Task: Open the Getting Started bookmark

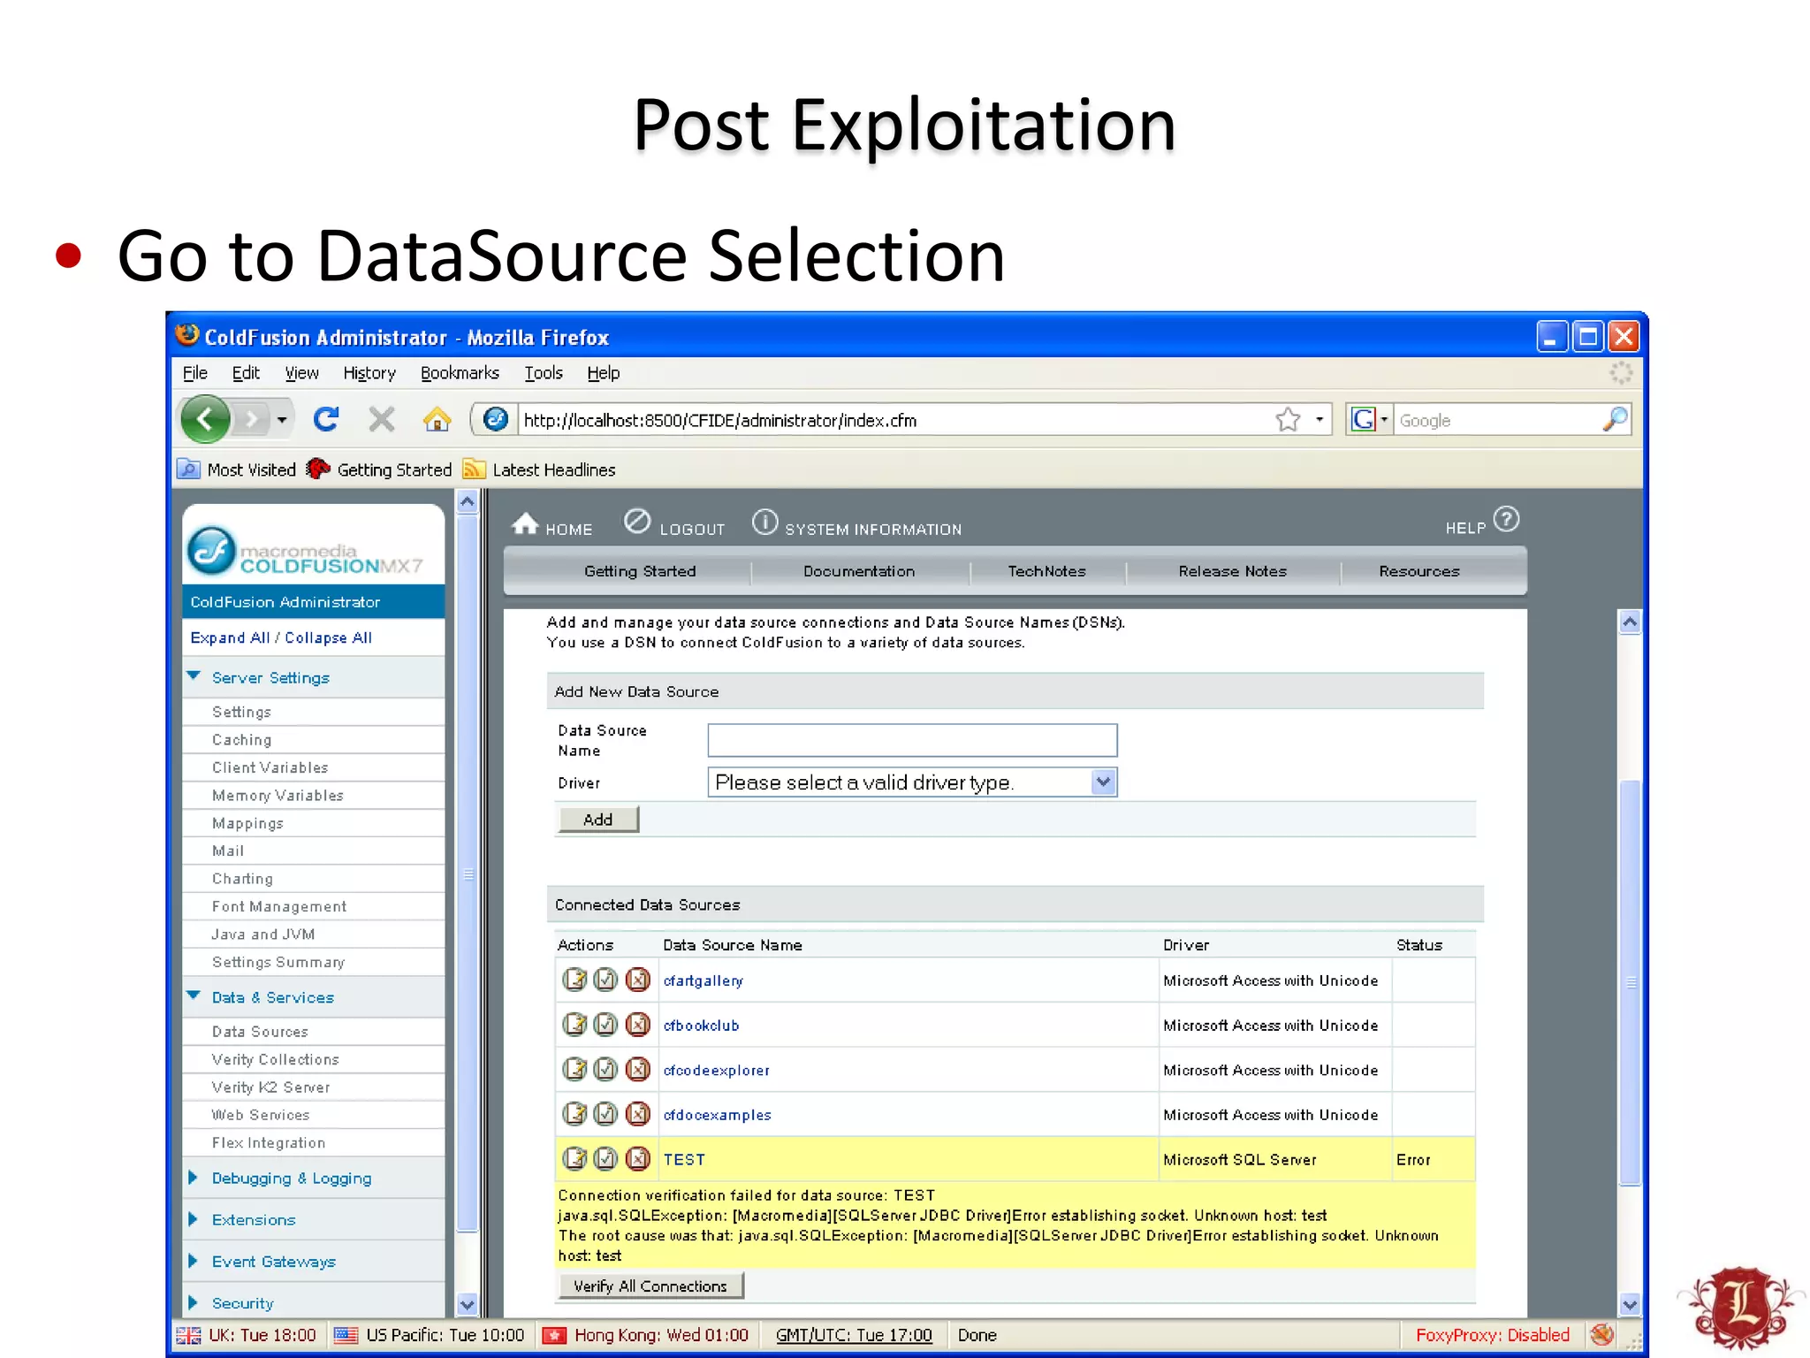Action: tap(379, 469)
